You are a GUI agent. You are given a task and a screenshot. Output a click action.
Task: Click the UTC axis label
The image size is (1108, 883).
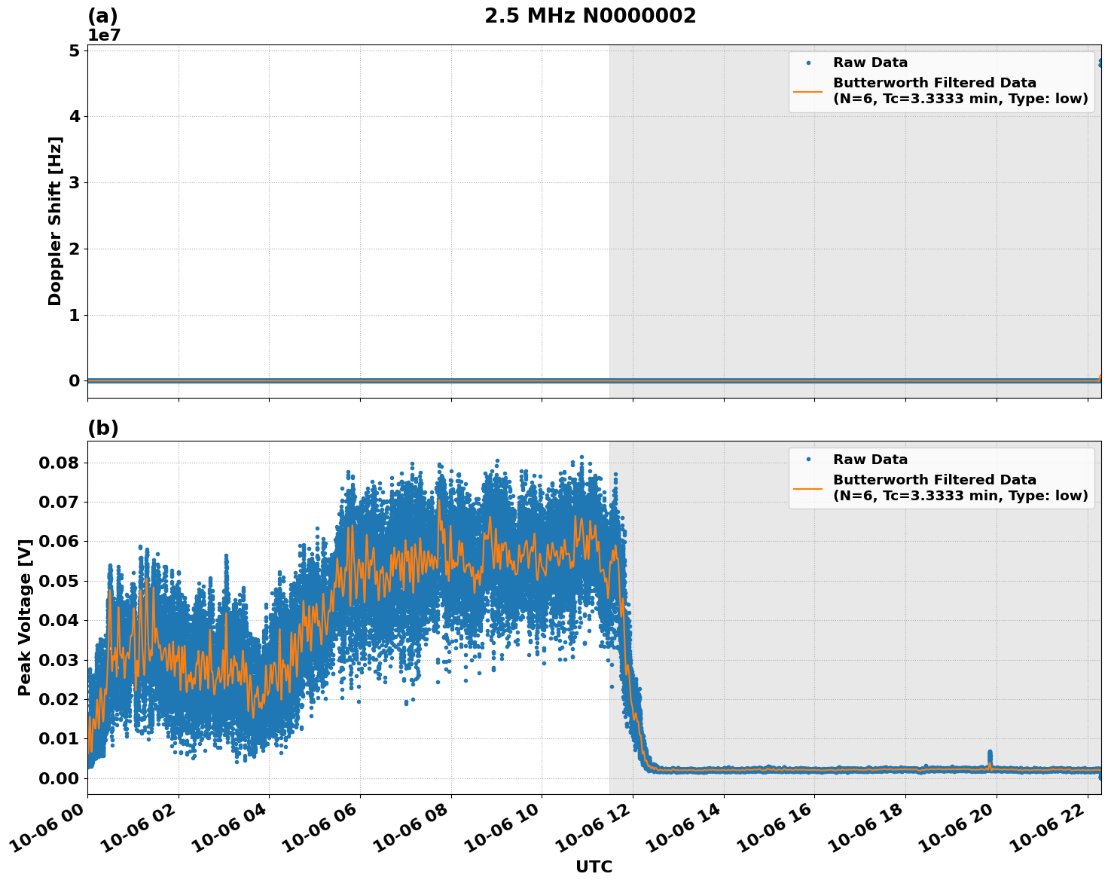tap(593, 868)
